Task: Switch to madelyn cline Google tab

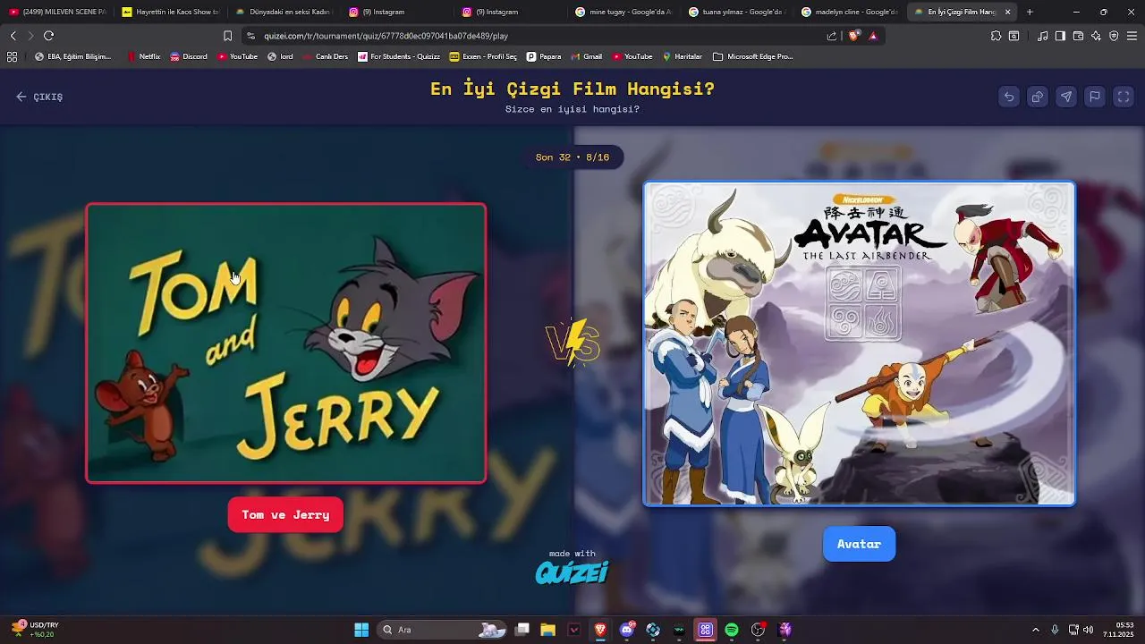Action: [x=850, y=12]
